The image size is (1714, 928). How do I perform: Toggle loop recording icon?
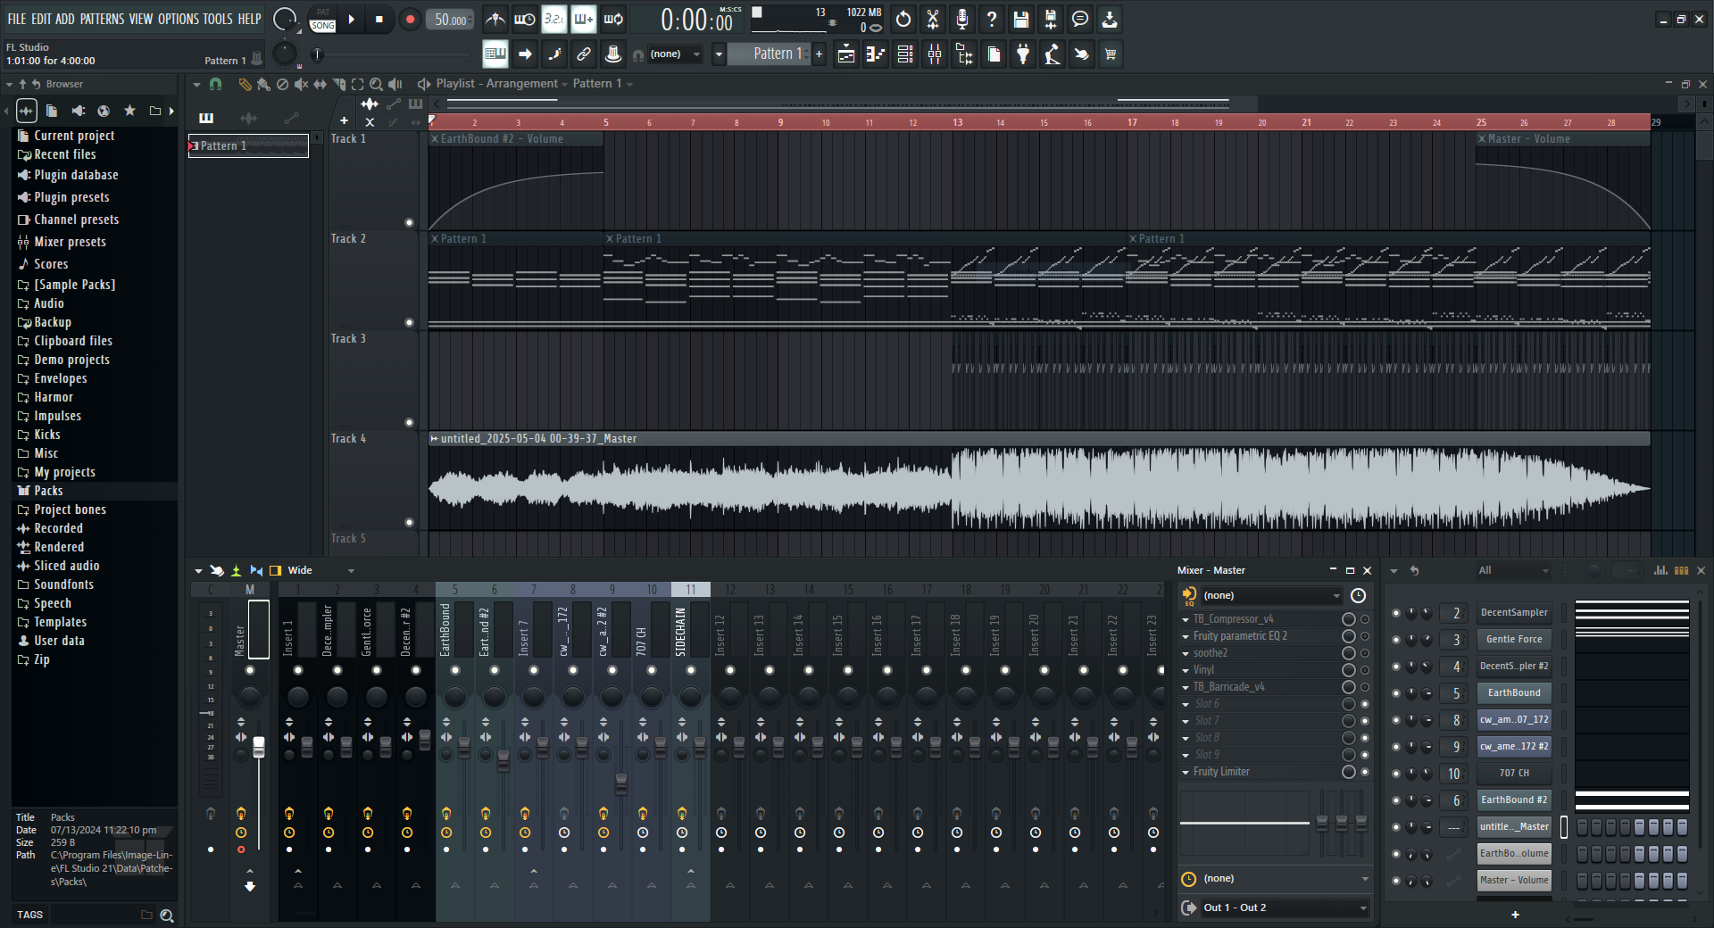coord(613,19)
